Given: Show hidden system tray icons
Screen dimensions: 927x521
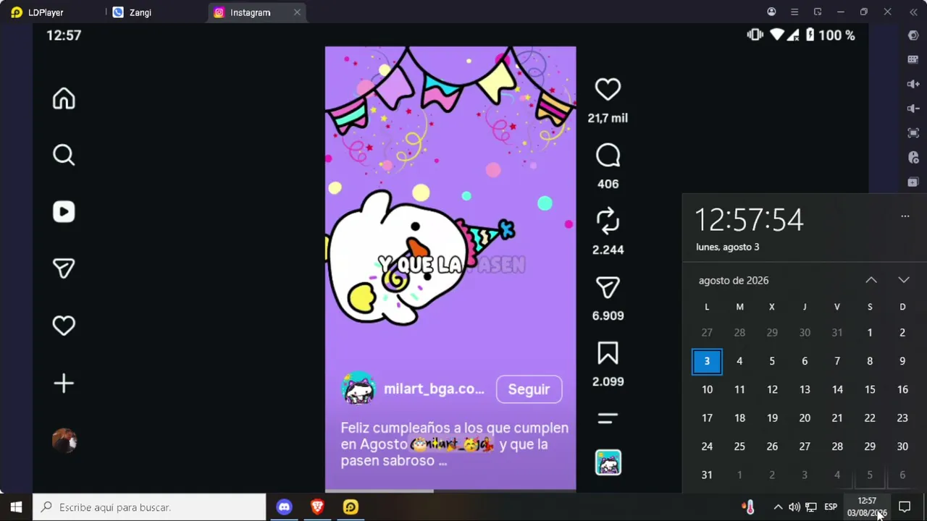Looking at the screenshot, I should click(778, 507).
